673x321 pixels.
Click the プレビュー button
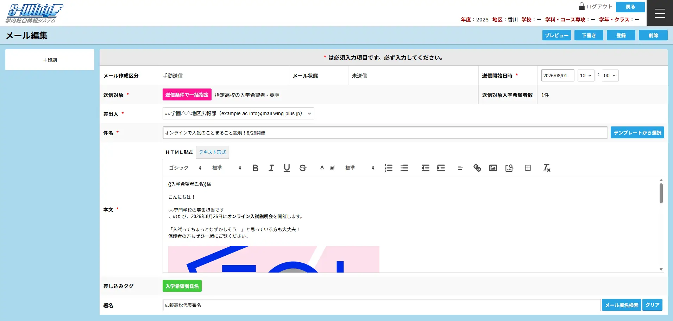pos(556,35)
